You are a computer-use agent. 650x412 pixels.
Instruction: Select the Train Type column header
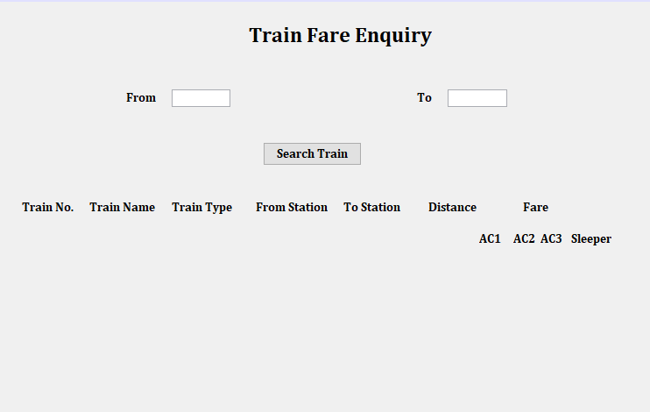click(x=201, y=208)
